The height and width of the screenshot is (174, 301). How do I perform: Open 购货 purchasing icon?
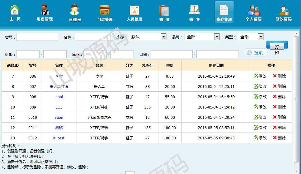(x=164, y=13)
